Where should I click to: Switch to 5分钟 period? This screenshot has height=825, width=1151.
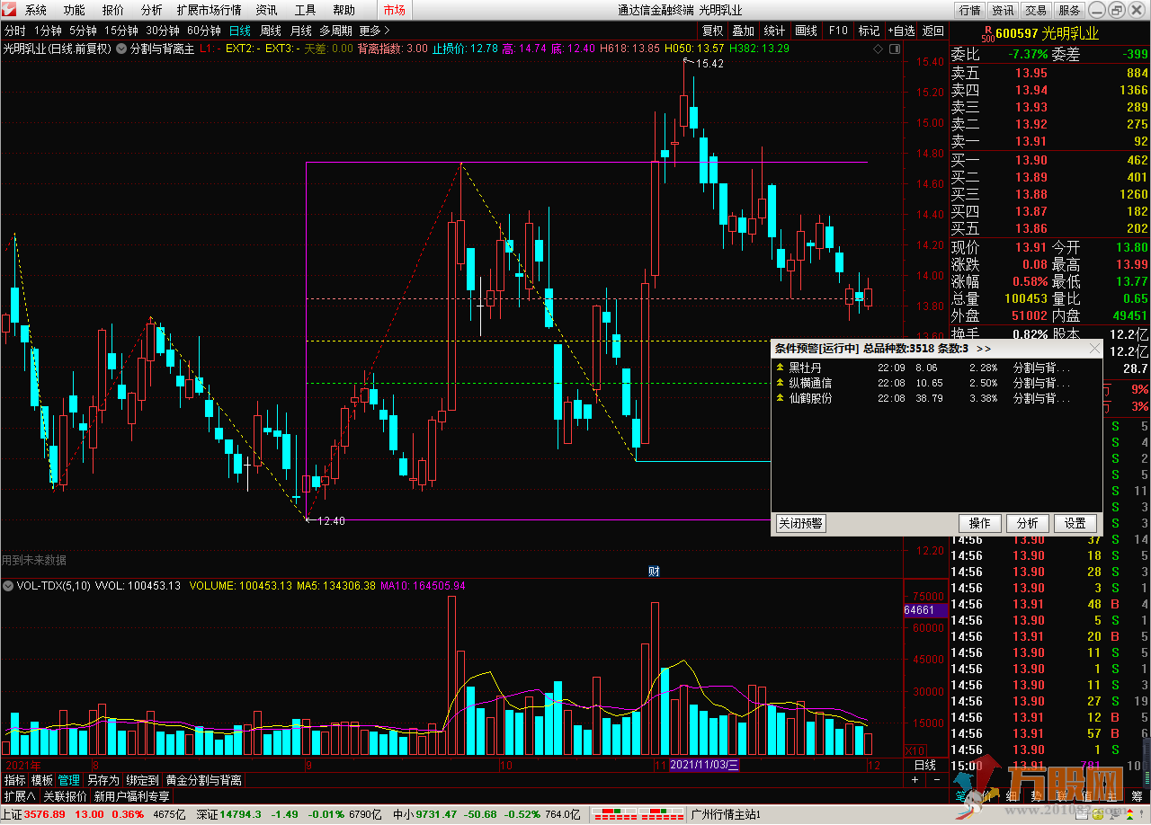[x=83, y=31]
